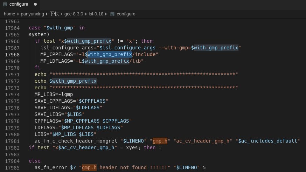The image size is (306, 172).
Task: Click line number 17965
Action: [12, 35]
